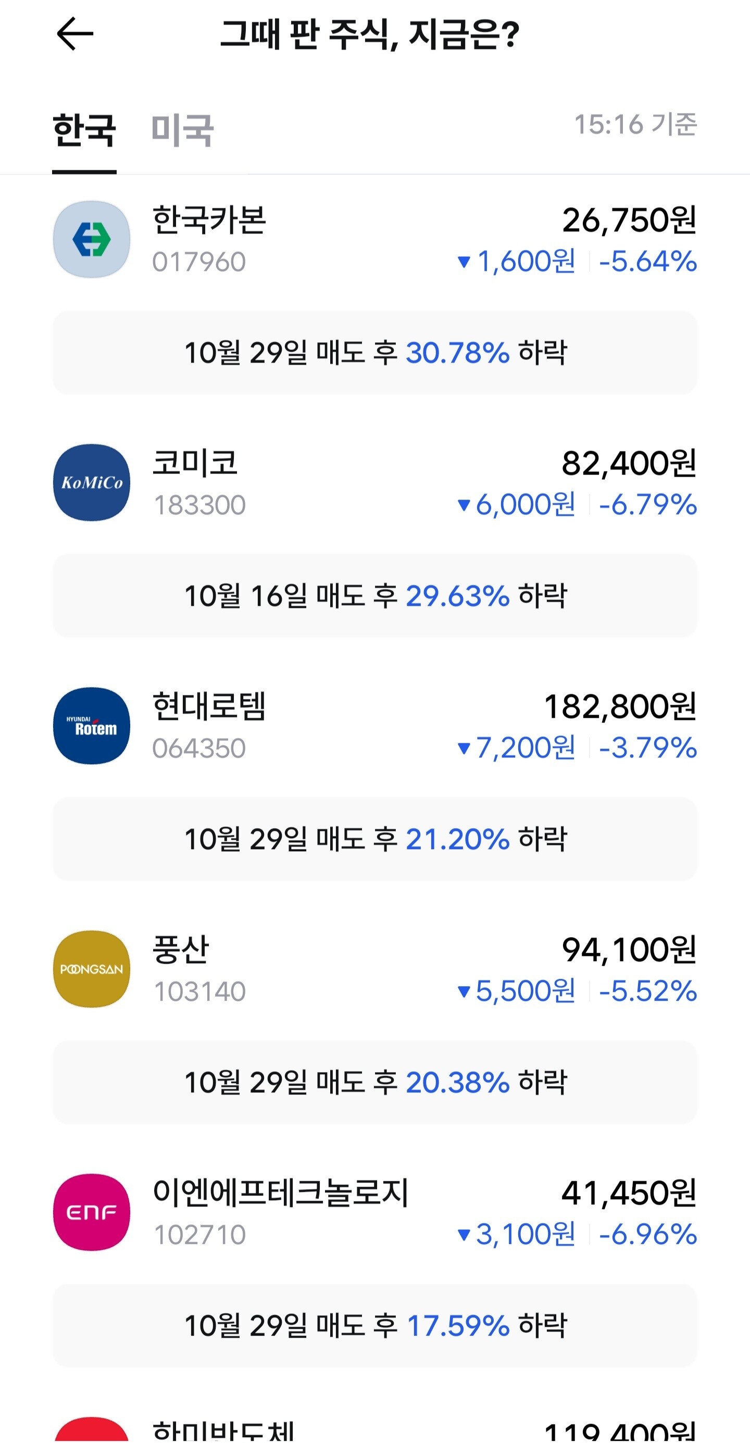This screenshot has height=1443, width=750.
Task: Tap the 20.38% 하락 summary card
Action: click(374, 1081)
